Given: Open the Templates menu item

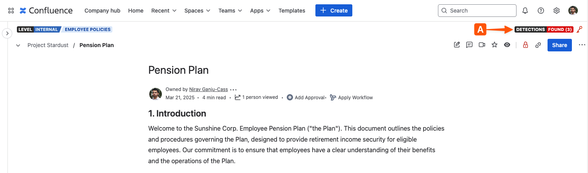Looking at the screenshot, I should click(292, 11).
